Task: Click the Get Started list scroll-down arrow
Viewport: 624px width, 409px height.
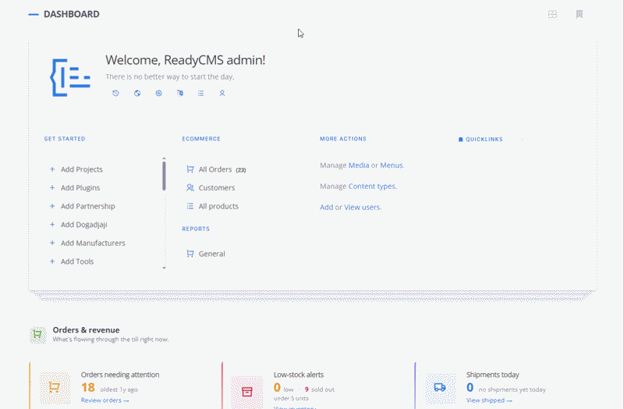Action: 164,268
